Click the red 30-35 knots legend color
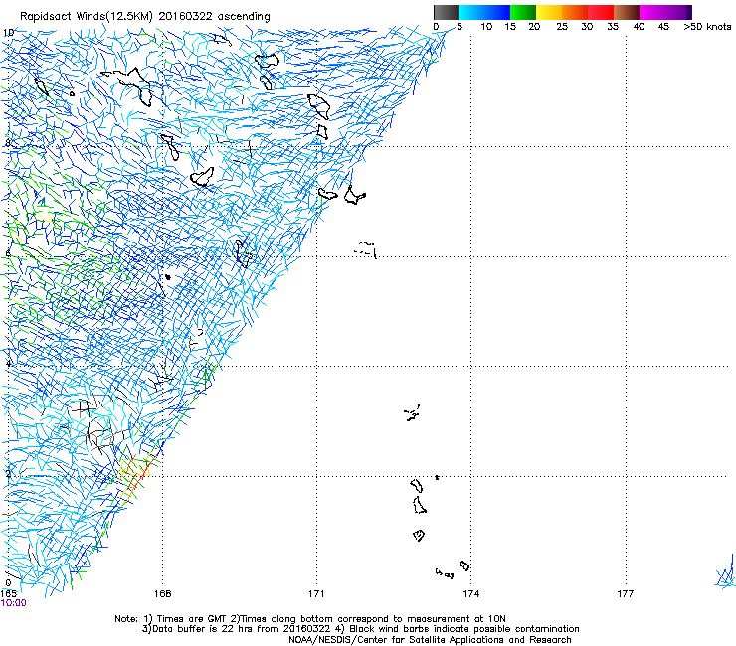The width and height of the screenshot is (736, 646). [x=601, y=12]
